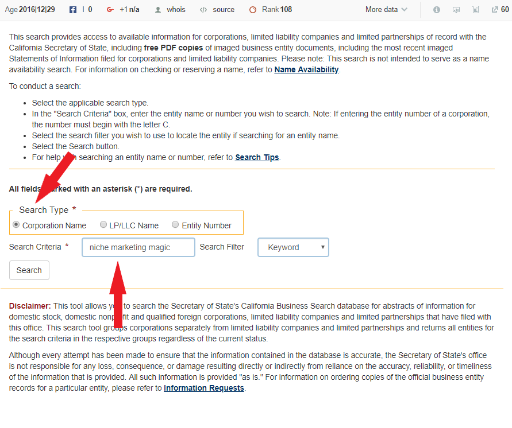Click the niche marketing magic input field
This screenshot has height=428, width=512.
(x=138, y=247)
